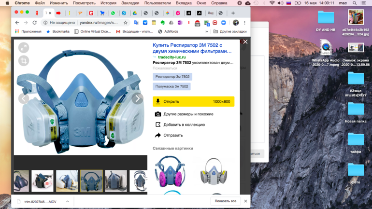Image resolution: width=372 pixels, height=209 pixels.
Task: Open the 'Файл' menu
Action: [40, 3]
